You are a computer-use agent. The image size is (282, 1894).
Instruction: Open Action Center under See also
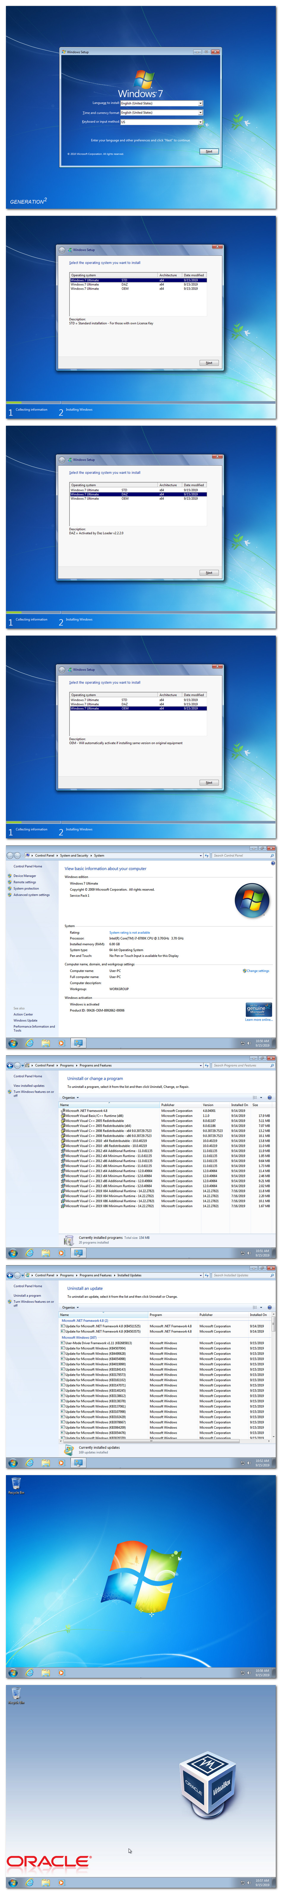(x=23, y=1014)
